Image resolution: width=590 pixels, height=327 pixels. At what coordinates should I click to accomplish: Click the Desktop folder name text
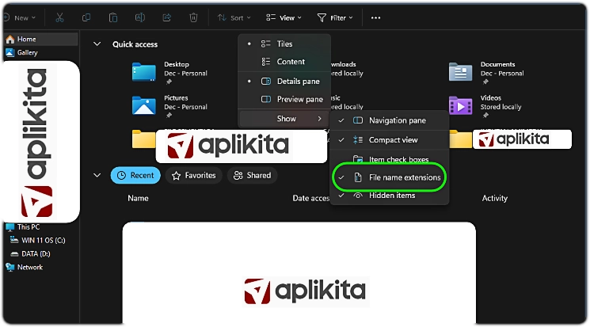(177, 64)
